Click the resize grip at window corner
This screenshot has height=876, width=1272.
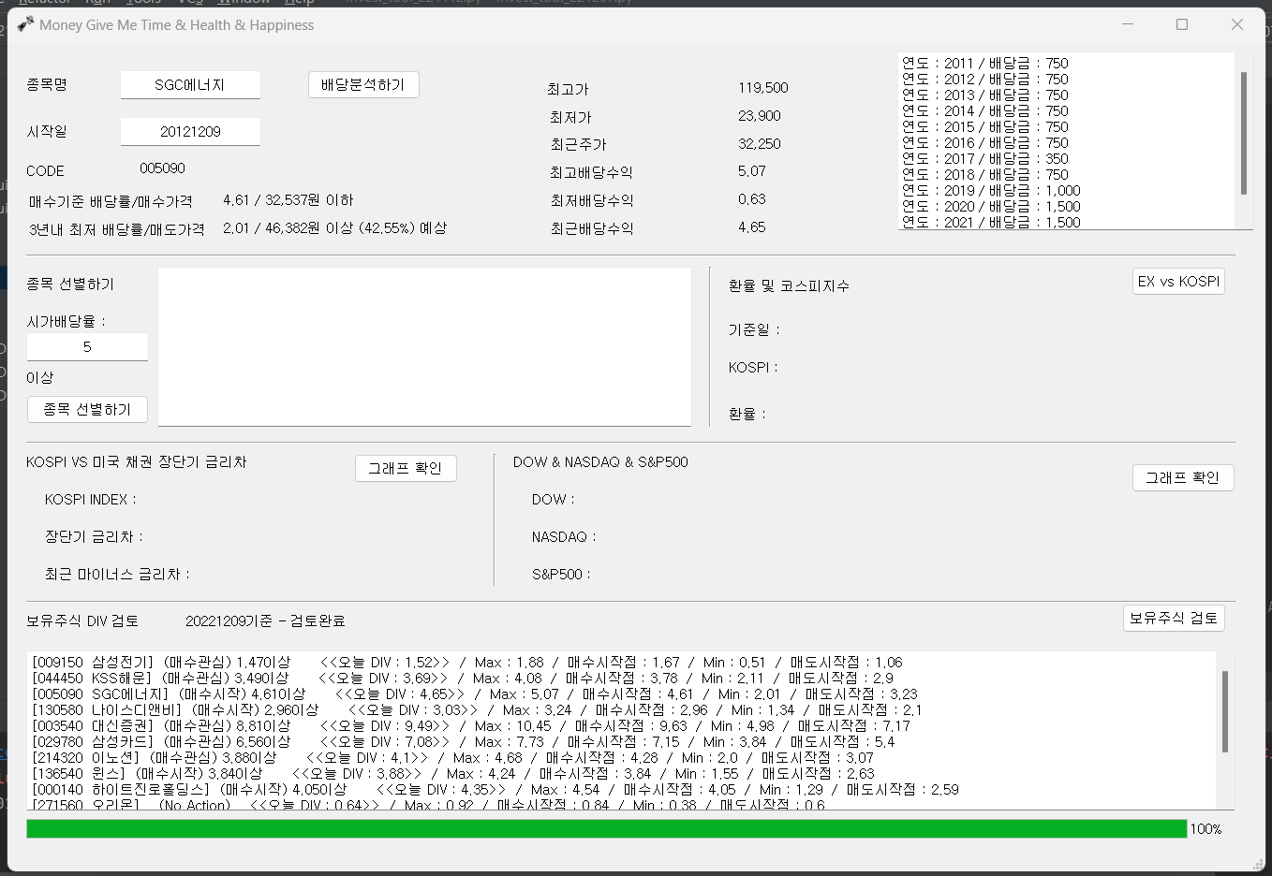[1258, 863]
